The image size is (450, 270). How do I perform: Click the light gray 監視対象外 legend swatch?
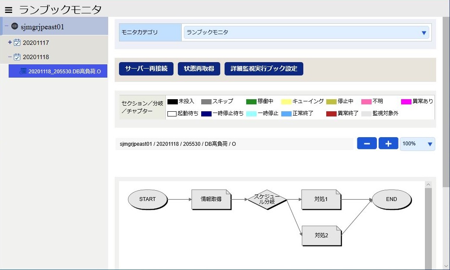[366, 114]
